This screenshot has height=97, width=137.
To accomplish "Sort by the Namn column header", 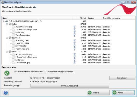I will click(x=37, y=18).
